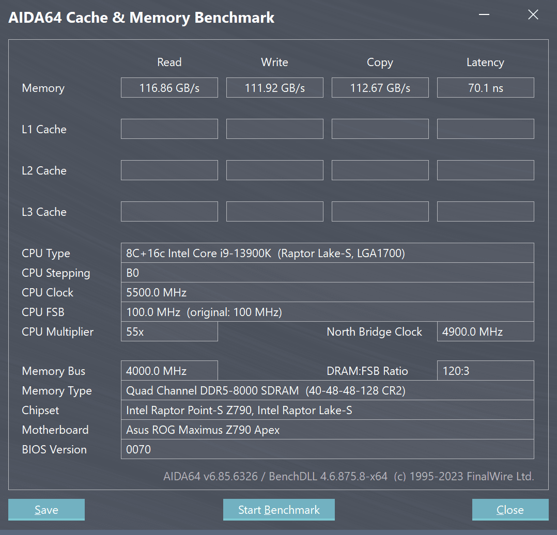The width and height of the screenshot is (557, 535).
Task: Click the window title AIDA64 Cache & Memory Benchmark
Action: 142,18
